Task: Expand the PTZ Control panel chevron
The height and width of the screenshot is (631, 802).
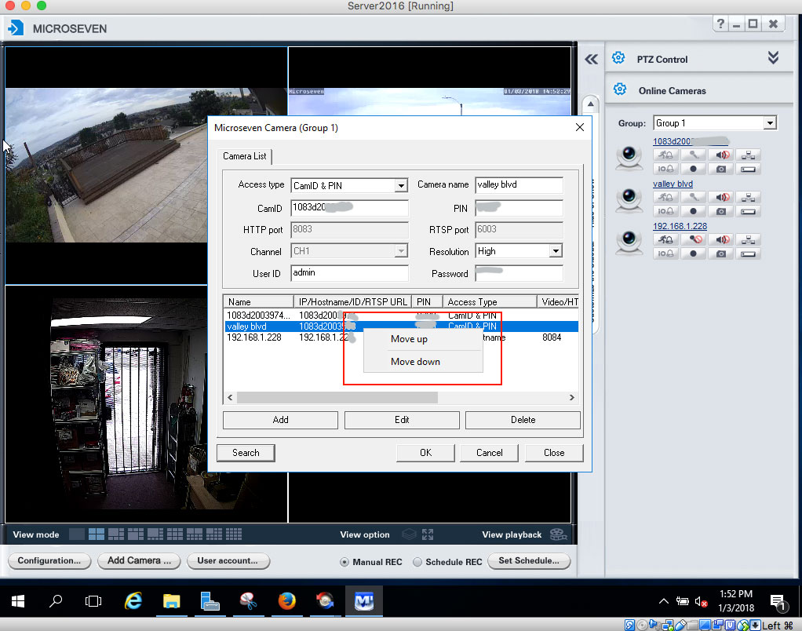Action: pyautogui.click(x=773, y=57)
